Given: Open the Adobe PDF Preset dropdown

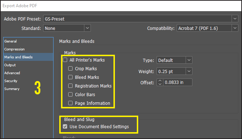Looking at the screenshot, I should click(235, 19).
